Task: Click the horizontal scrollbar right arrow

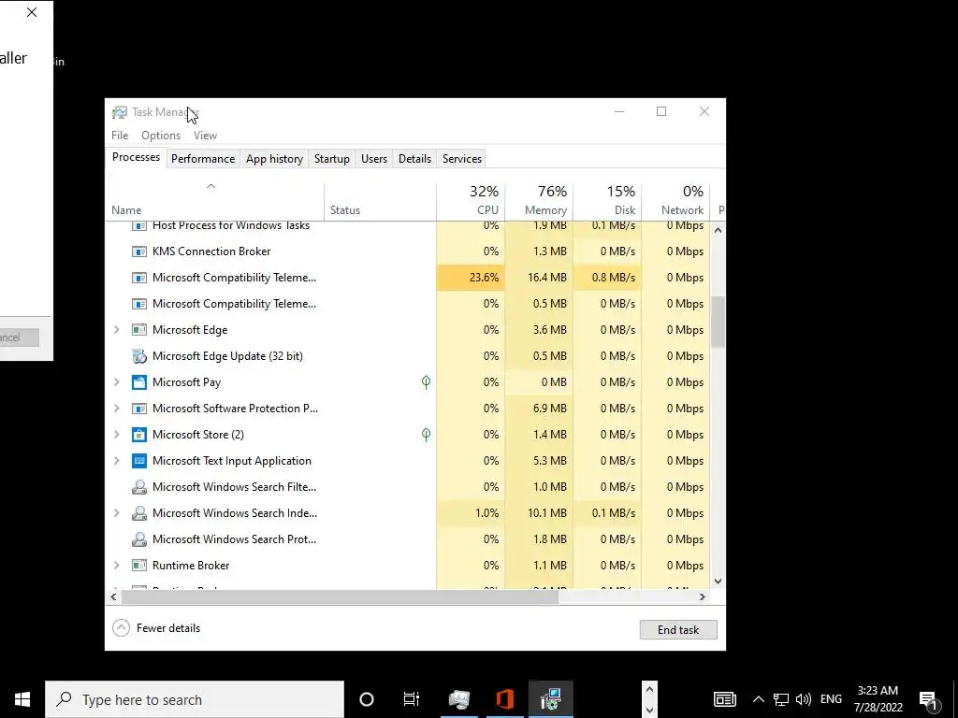Action: (703, 597)
